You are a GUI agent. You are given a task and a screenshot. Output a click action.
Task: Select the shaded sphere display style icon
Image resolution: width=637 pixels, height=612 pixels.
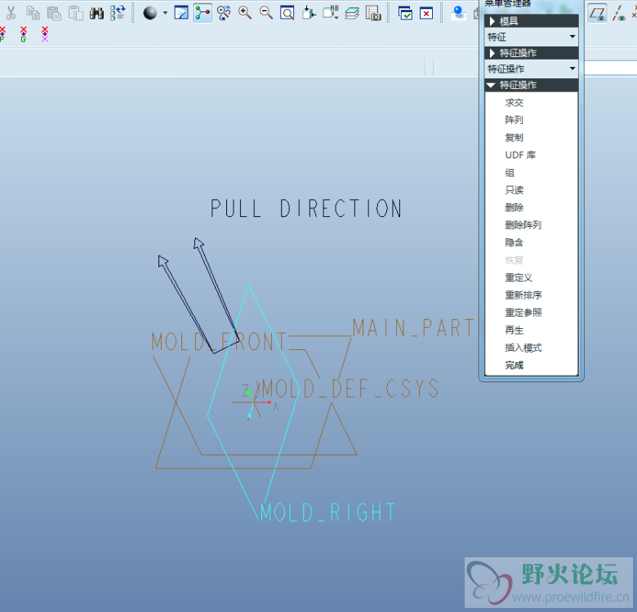(150, 13)
